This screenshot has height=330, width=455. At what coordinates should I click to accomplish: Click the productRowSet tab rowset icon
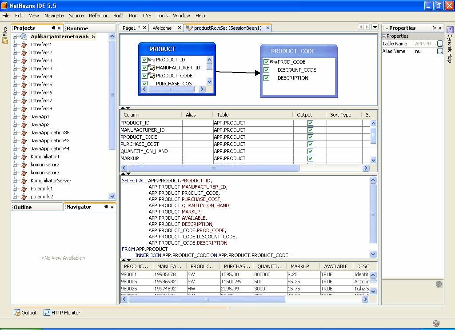pos(189,28)
